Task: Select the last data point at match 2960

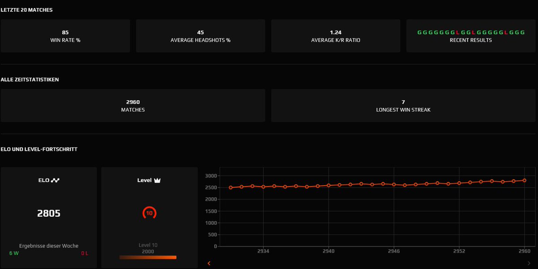Action: pyautogui.click(x=524, y=180)
